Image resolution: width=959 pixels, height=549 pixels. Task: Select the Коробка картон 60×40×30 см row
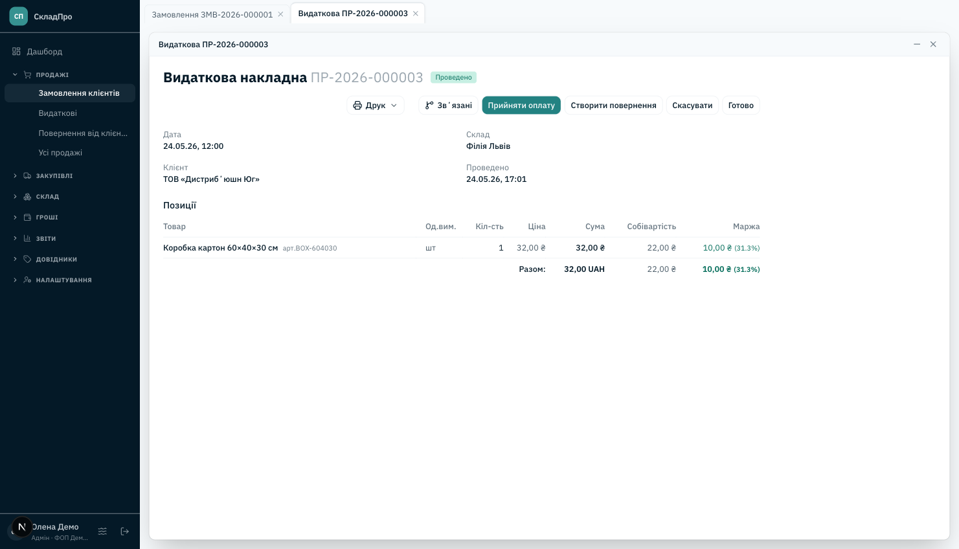tap(461, 248)
